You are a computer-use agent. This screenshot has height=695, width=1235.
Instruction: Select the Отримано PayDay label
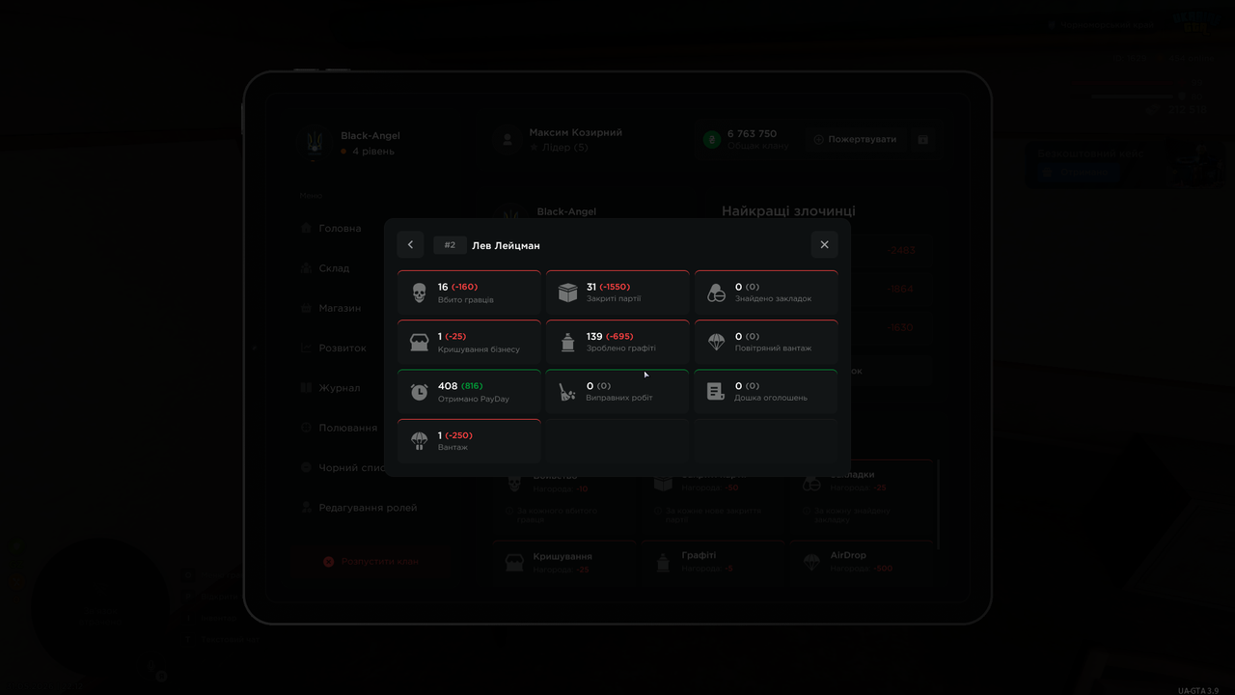[x=473, y=399]
